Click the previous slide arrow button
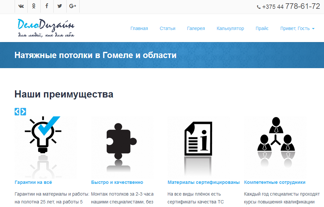This screenshot has width=324, height=207. tap(17, 111)
